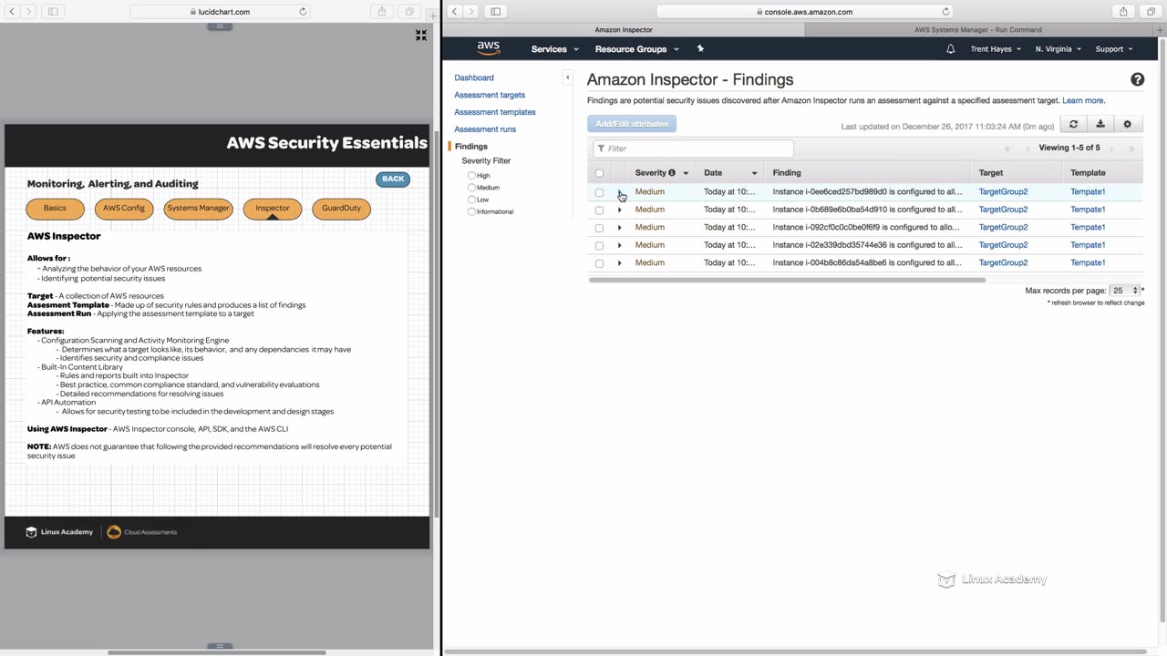The height and width of the screenshot is (656, 1167).
Task: Change max records per page value
Action: pyautogui.click(x=1125, y=291)
